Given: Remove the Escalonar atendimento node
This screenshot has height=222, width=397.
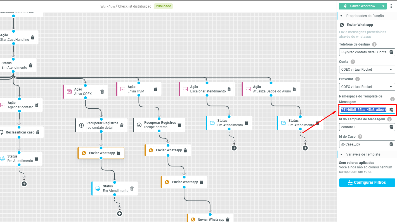Looking at the screenshot, I should [x=229, y=89].
